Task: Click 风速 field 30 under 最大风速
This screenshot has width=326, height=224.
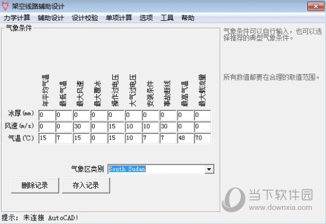Action: 81,127
